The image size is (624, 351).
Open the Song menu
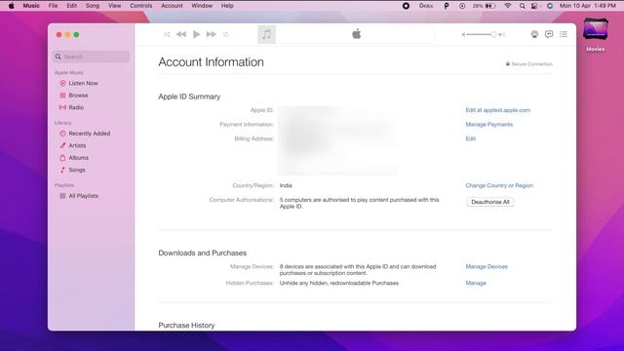pos(93,6)
